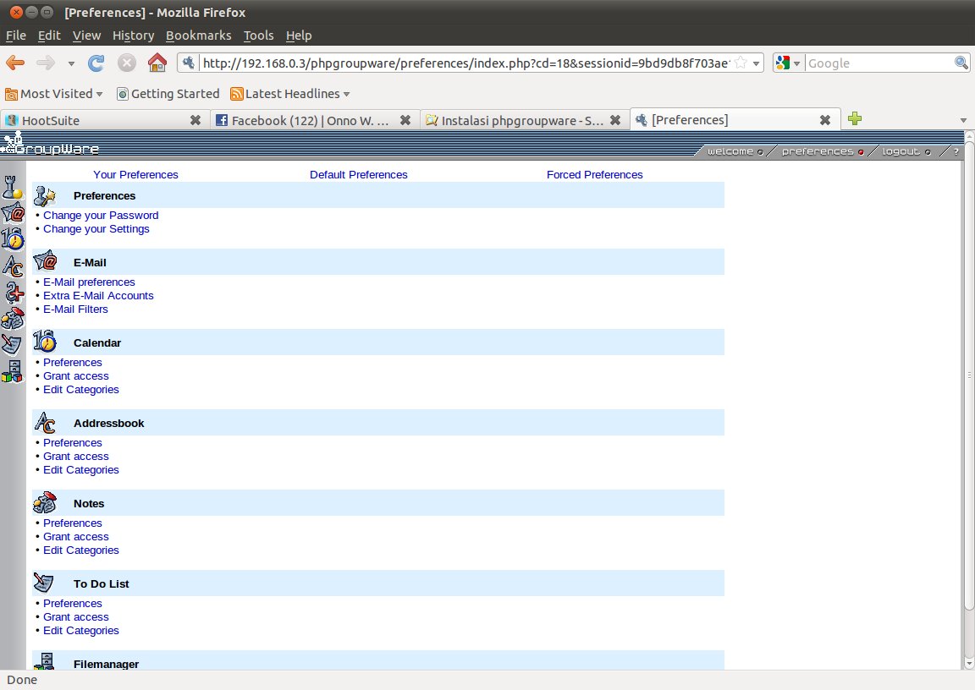Image resolution: width=975 pixels, height=690 pixels.
Task: Open the History menu
Action: pos(133,36)
